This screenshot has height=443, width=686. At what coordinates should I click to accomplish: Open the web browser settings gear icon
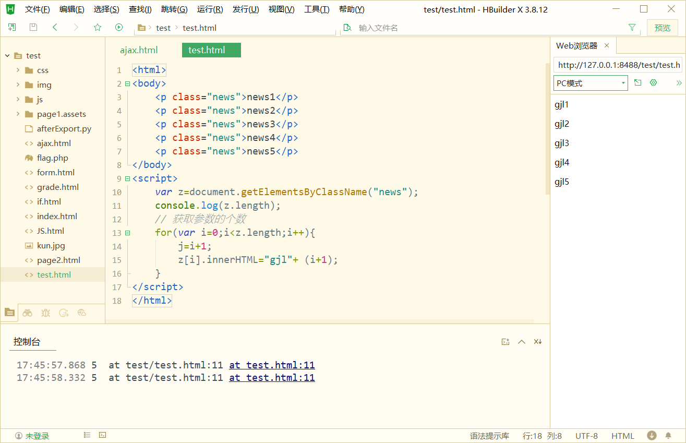click(653, 83)
